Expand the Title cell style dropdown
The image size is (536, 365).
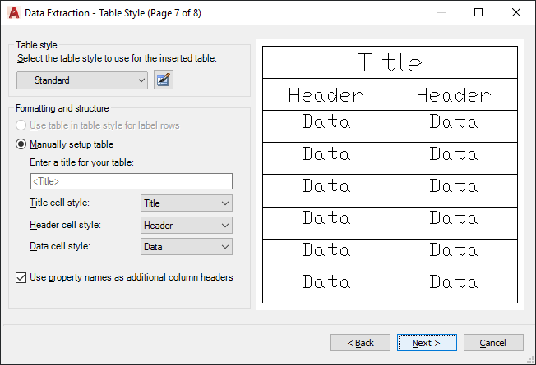pyautogui.click(x=187, y=203)
